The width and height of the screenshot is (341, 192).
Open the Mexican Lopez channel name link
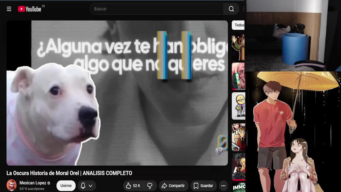[33, 183]
